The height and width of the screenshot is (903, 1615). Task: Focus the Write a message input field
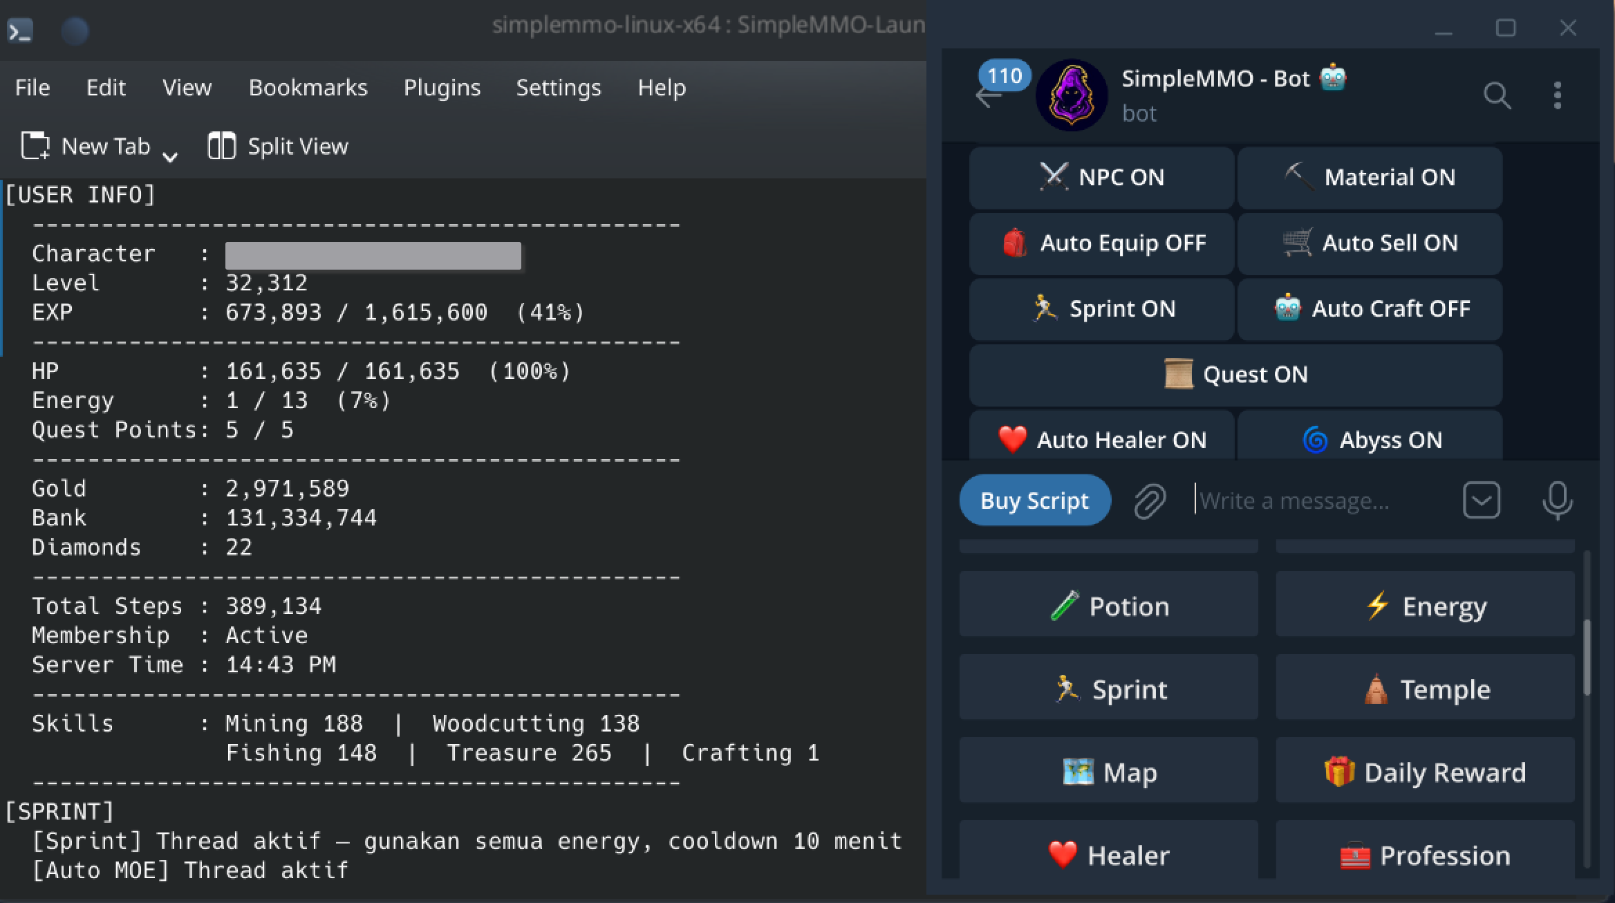1317,500
